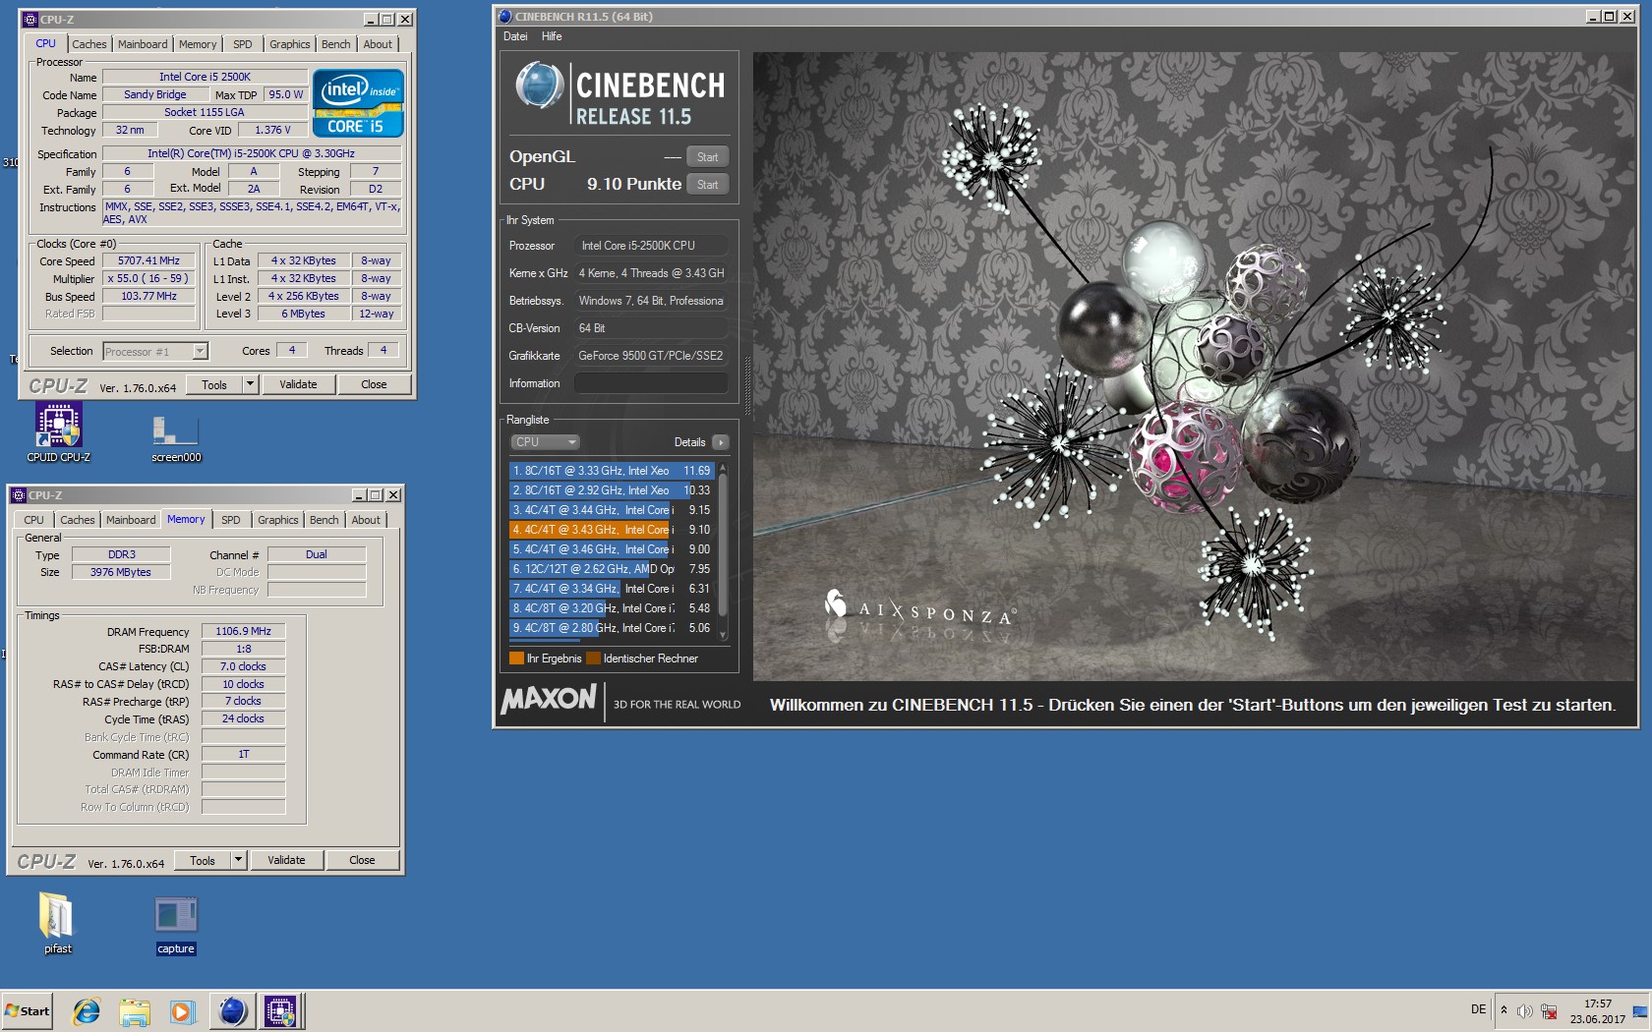Screen dimensions: 1652x1032
Task: Click the Memory CPU-Z title bar icon
Action: (x=18, y=495)
